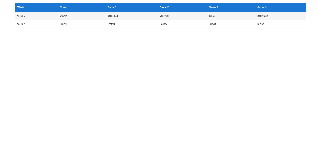This screenshot has height=166, width=317.
Task: Select the entire Week 2 row
Action: pos(158,24)
